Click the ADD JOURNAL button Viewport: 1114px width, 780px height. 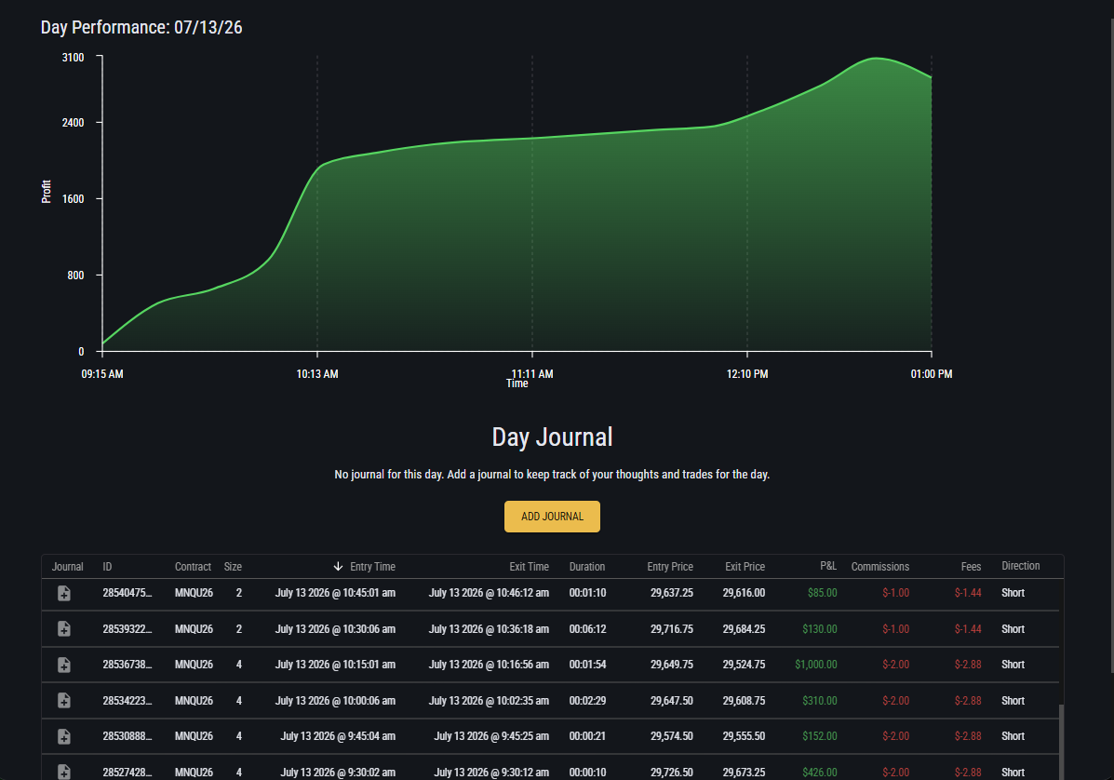(552, 517)
